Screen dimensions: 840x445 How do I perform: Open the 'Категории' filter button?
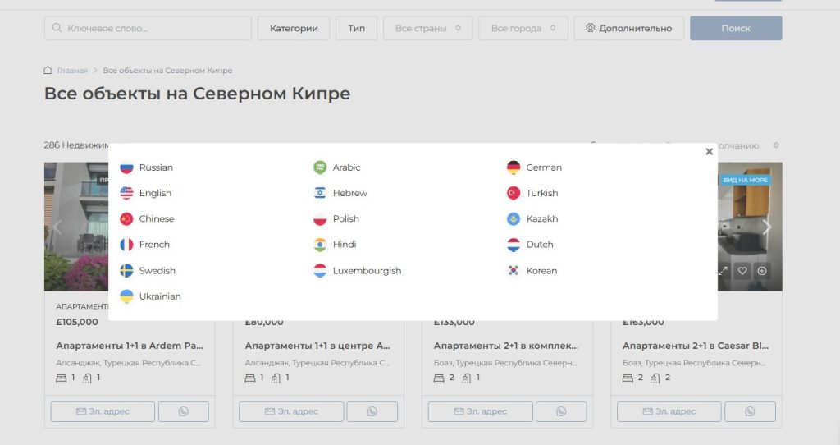pyautogui.click(x=294, y=28)
